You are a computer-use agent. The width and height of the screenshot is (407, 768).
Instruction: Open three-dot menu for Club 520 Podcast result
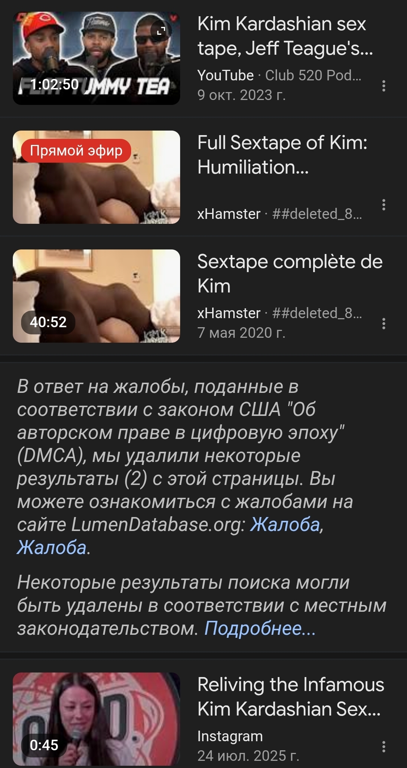384,86
